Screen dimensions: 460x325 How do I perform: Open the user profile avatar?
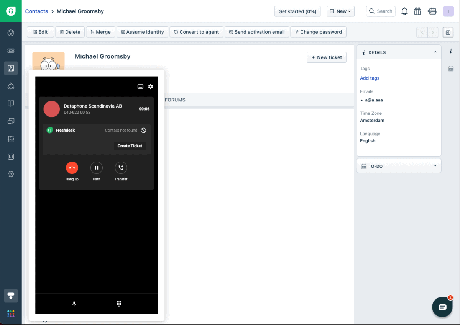448,11
